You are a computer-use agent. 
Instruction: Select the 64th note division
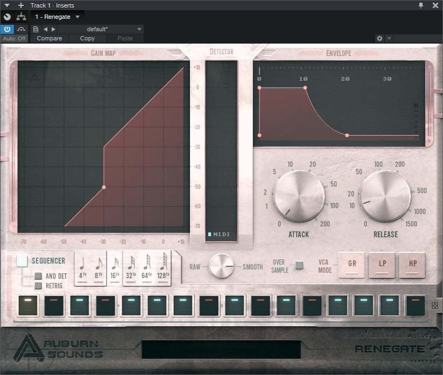146,268
